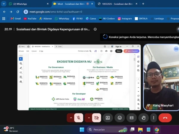This screenshot has width=179, height=134.
Task: Click the text box tool in Acrobat sidebar
Action: 21,77
